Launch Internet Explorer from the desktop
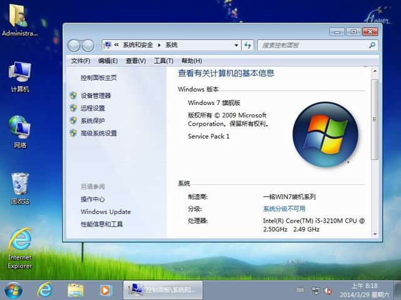This screenshot has height=300, width=401. point(20,248)
